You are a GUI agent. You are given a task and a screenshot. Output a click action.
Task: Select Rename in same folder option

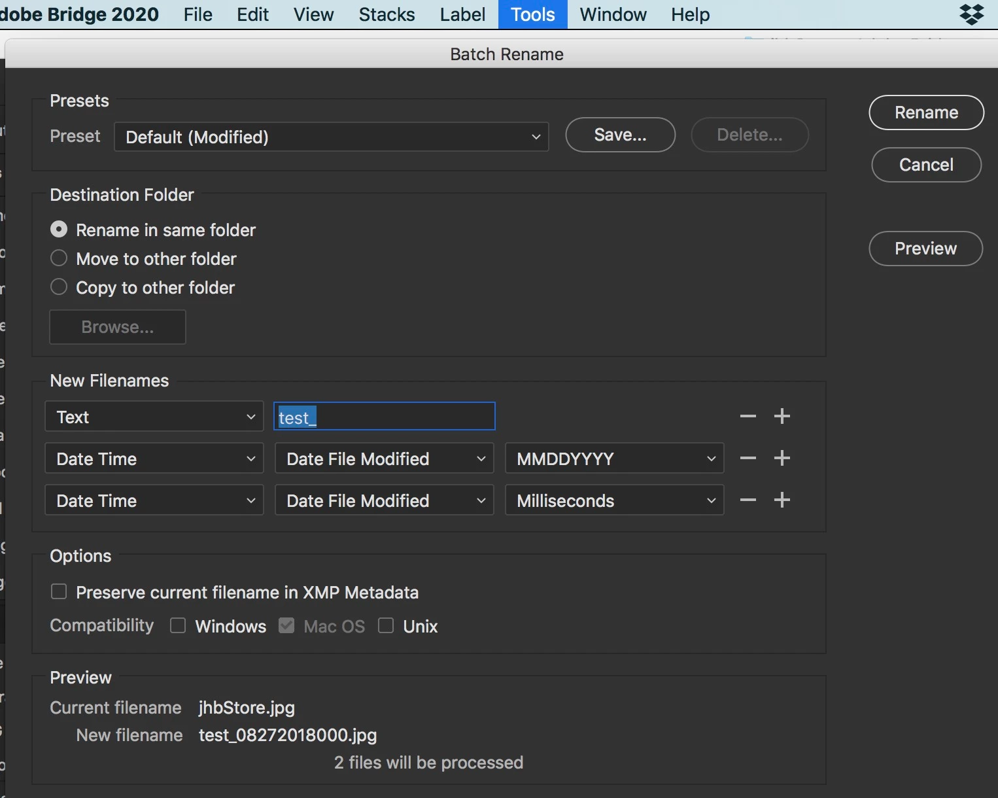(x=59, y=230)
